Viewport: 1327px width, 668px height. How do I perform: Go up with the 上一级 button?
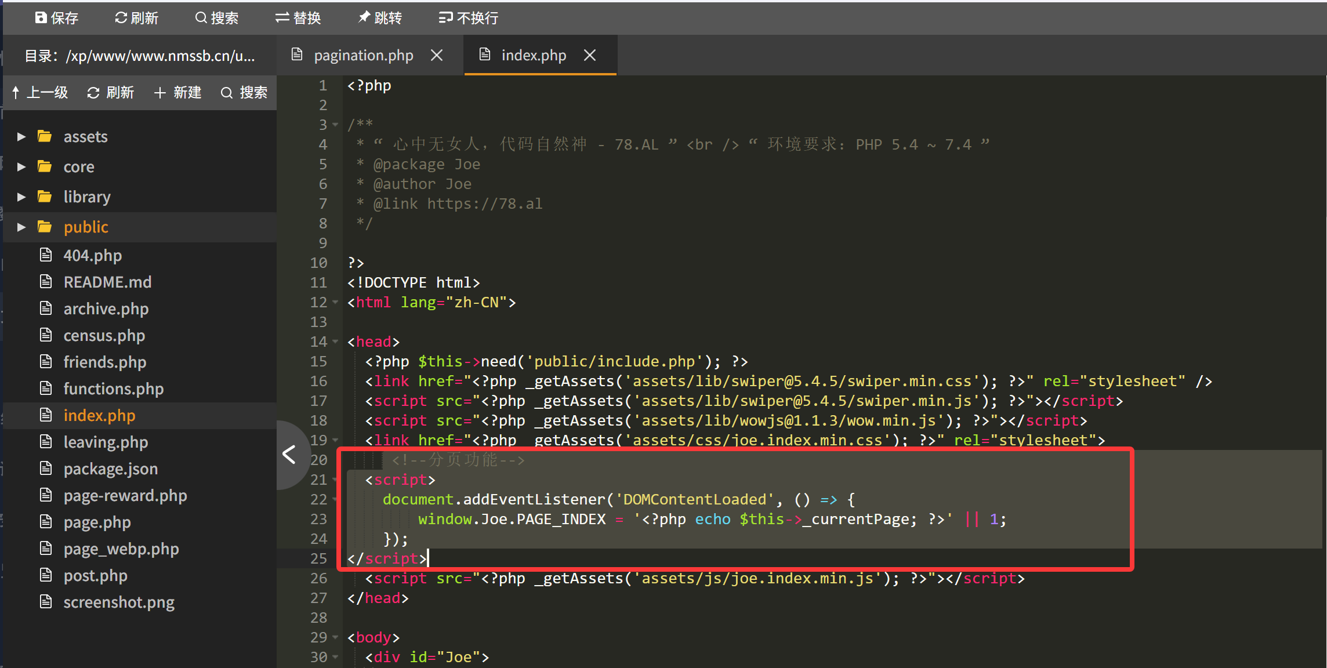coord(40,92)
